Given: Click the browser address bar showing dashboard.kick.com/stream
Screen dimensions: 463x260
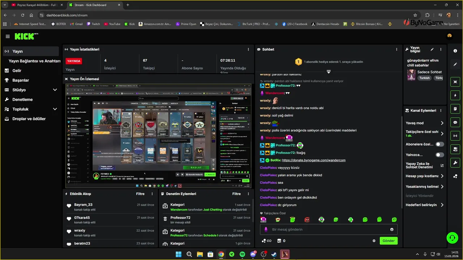Looking at the screenshot, I should (224, 15).
